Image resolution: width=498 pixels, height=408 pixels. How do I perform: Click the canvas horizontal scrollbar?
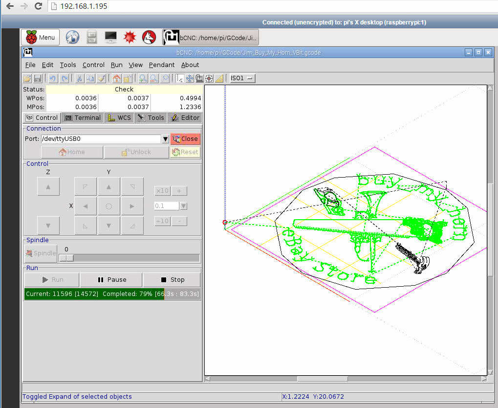pyautogui.click(x=322, y=379)
